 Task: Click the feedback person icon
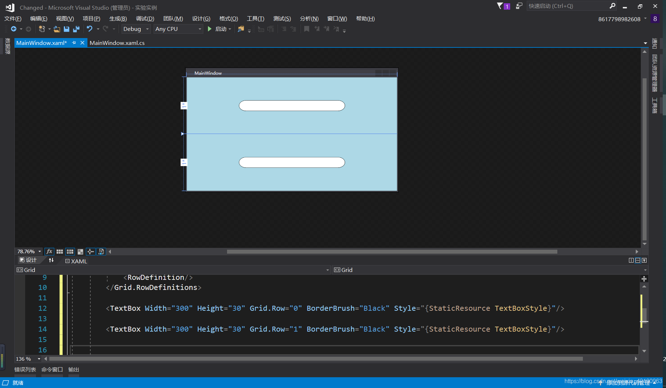(x=519, y=6)
